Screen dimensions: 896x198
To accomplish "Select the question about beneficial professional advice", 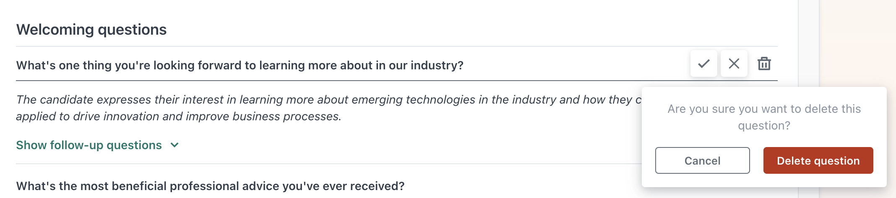I will coord(210,186).
